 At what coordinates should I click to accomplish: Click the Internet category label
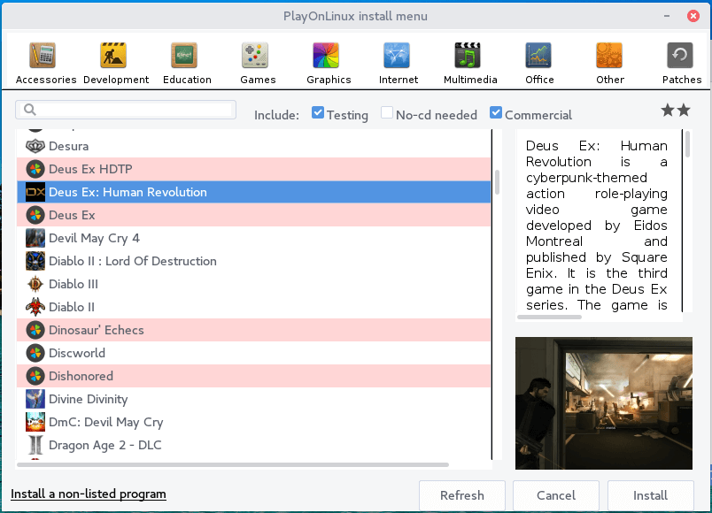click(399, 80)
